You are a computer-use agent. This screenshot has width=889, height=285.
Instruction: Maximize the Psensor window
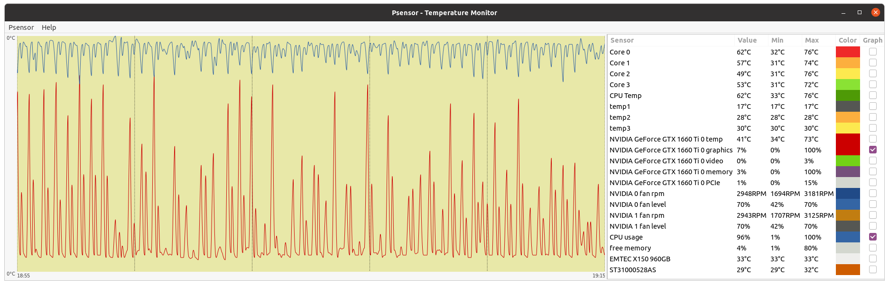pos(859,13)
